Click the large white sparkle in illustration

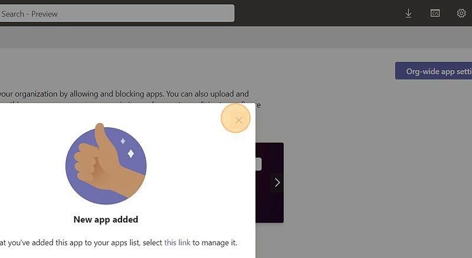130,154
